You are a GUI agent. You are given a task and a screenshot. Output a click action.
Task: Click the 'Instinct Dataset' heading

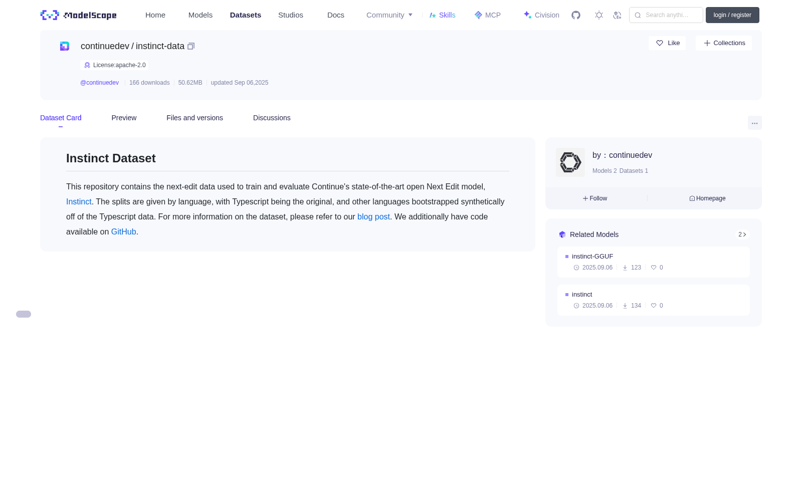pos(111,158)
